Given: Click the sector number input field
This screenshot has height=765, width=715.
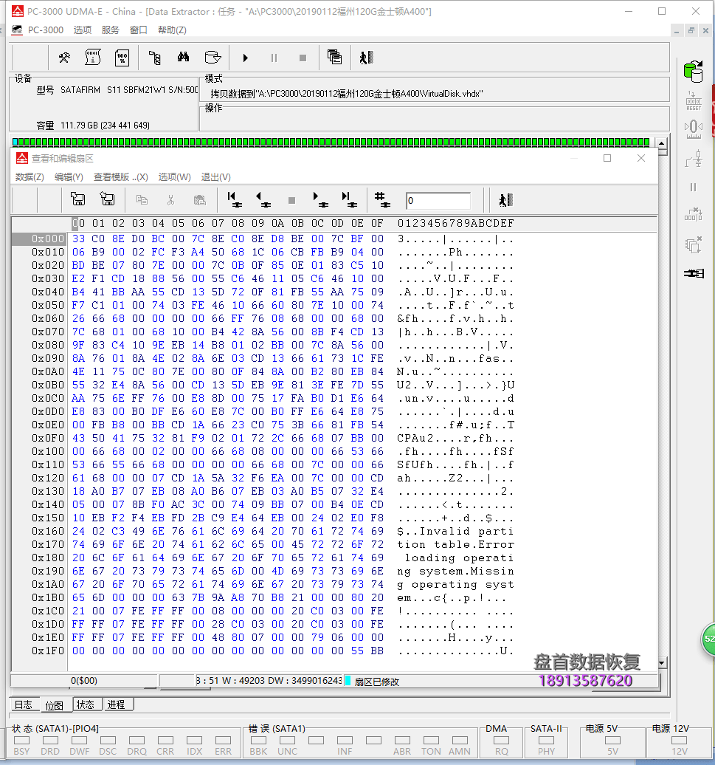Looking at the screenshot, I should [438, 201].
